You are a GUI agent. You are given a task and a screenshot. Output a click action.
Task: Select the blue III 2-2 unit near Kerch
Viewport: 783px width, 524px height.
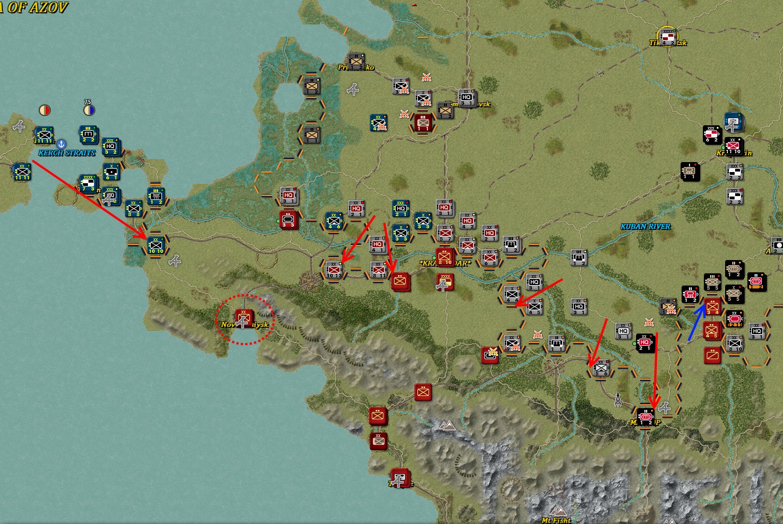(x=88, y=134)
